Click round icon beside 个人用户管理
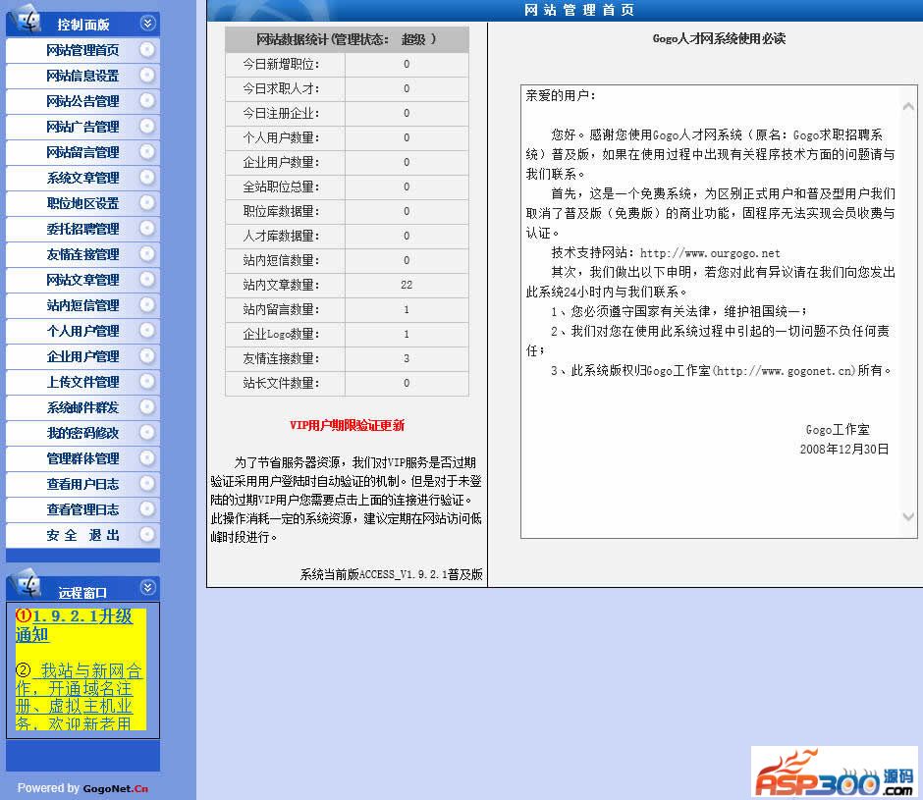 pos(147,330)
